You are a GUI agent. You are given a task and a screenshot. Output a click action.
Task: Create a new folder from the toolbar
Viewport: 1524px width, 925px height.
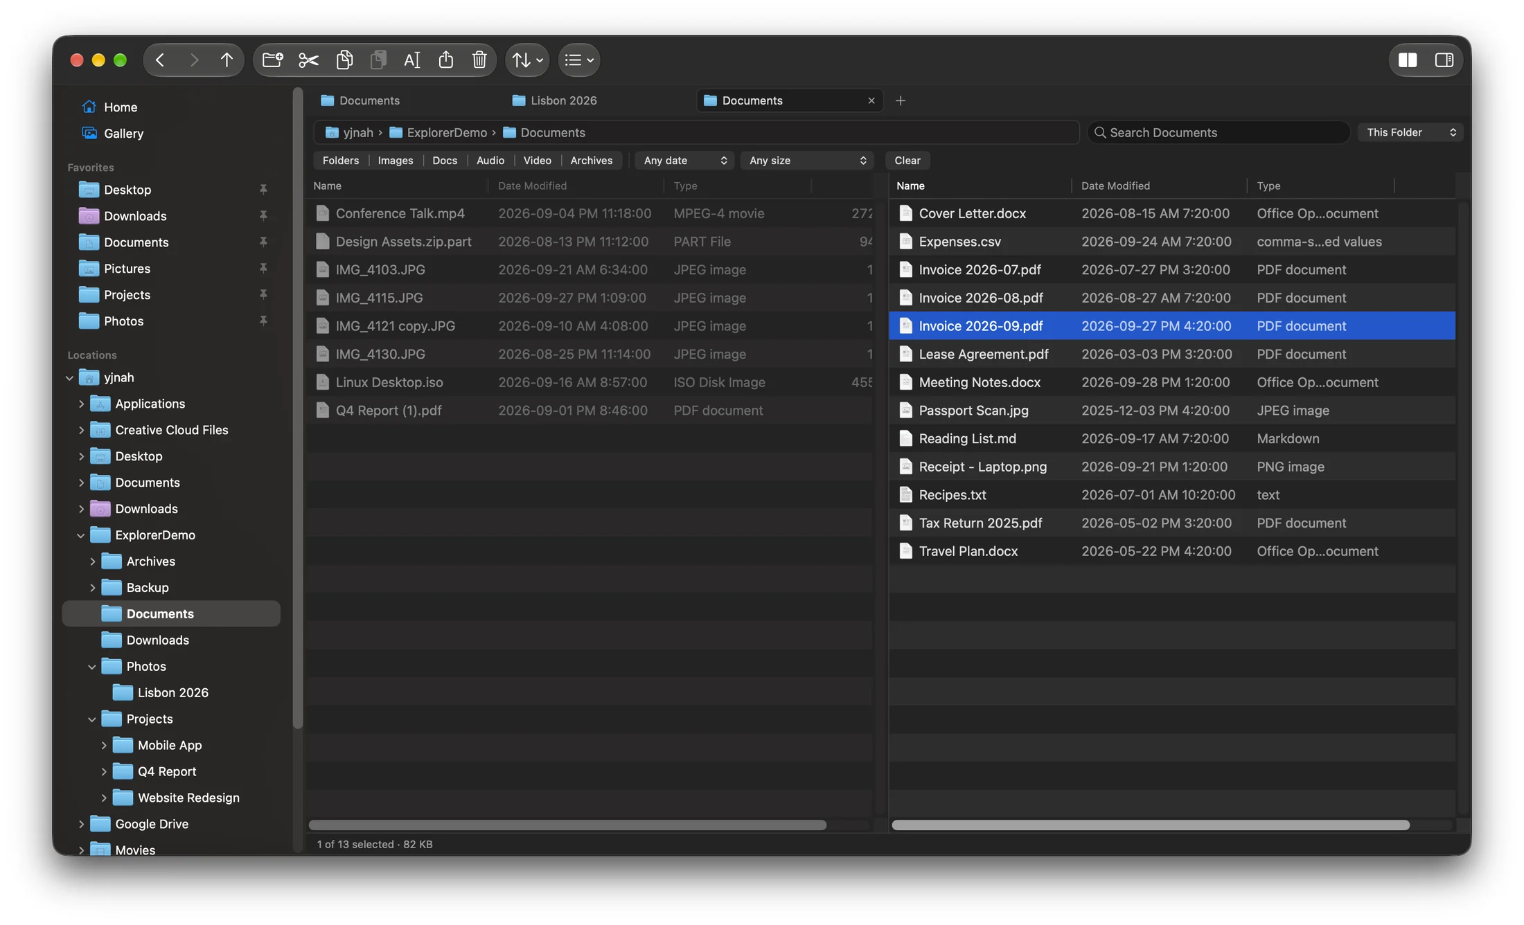point(273,60)
